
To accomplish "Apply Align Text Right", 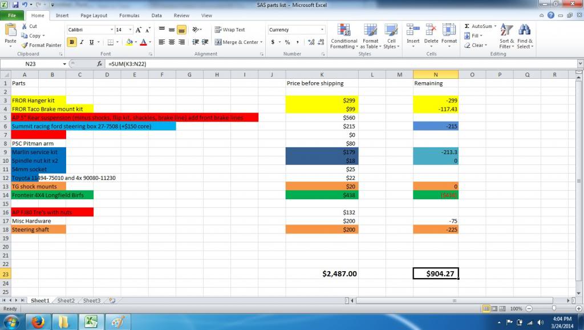I will click(182, 42).
